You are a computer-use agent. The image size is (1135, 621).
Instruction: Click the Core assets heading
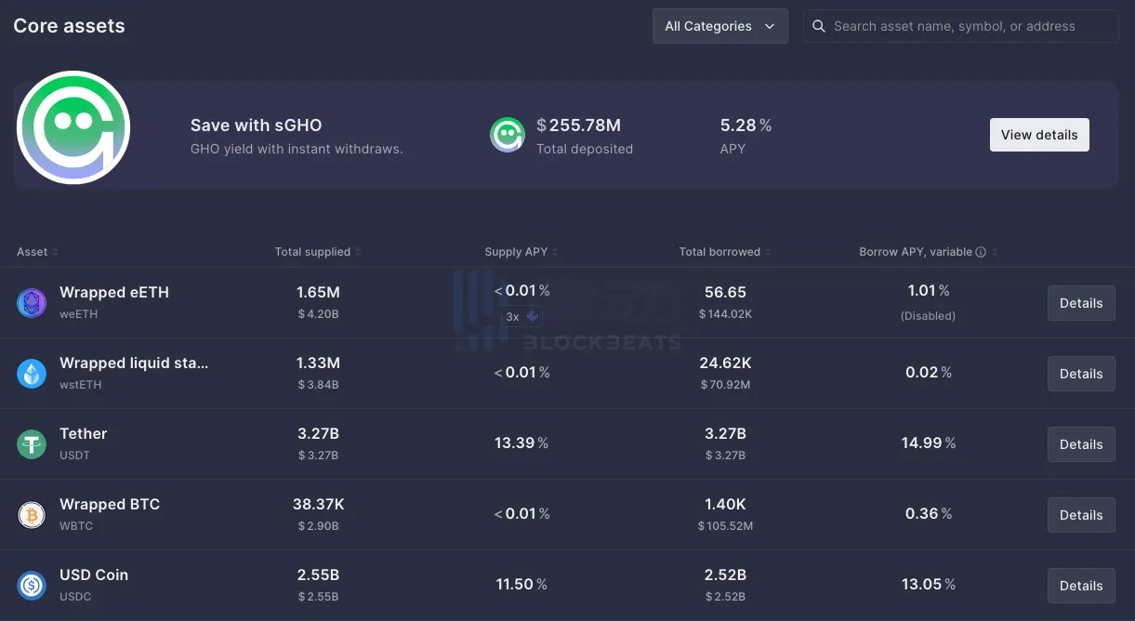[69, 26]
